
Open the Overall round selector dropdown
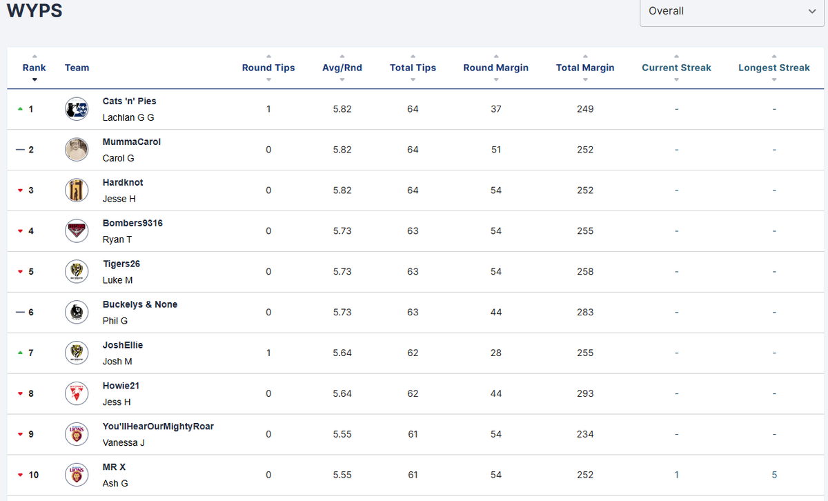point(731,11)
